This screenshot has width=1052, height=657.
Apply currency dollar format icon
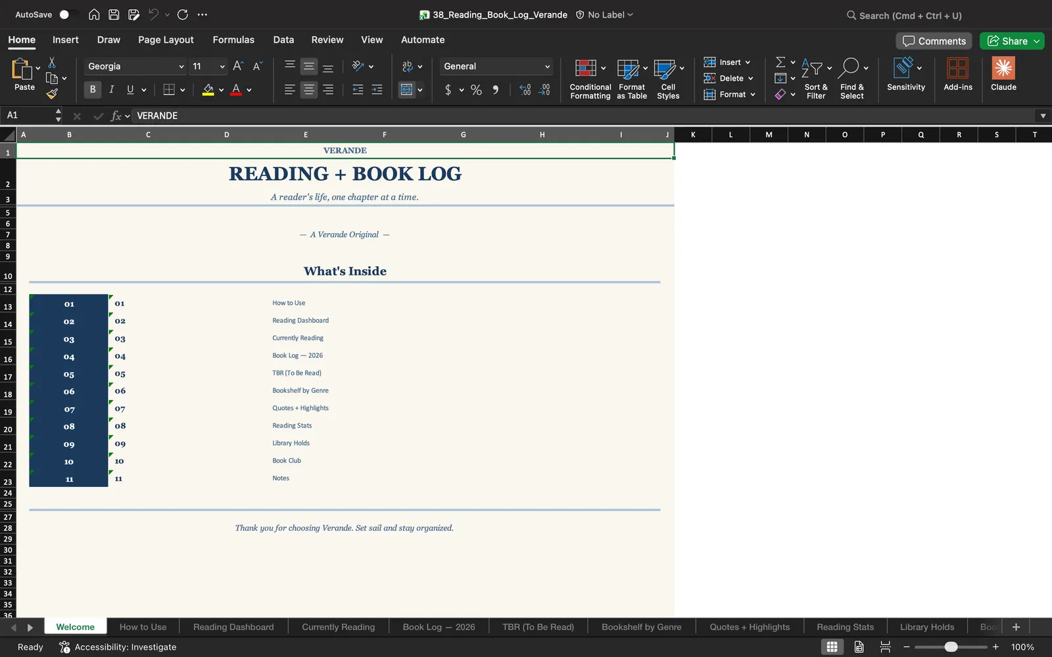pos(448,89)
